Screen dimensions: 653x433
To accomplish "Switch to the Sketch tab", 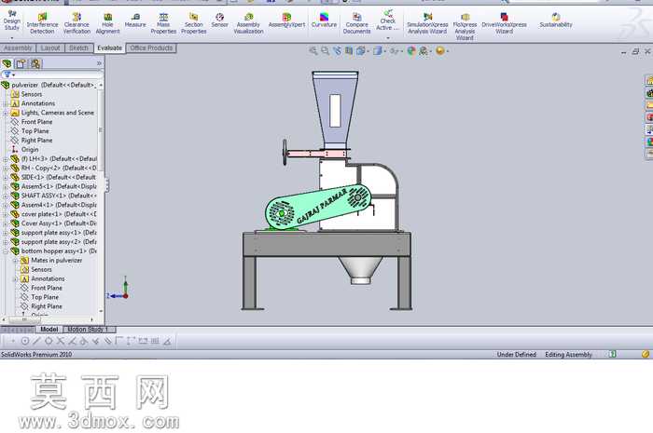I will coord(78,48).
